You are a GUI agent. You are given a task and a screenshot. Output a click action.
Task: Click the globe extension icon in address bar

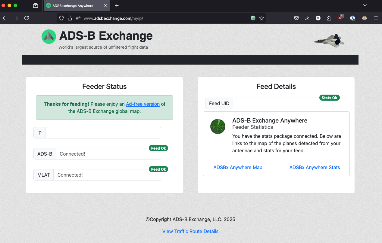coord(253,18)
